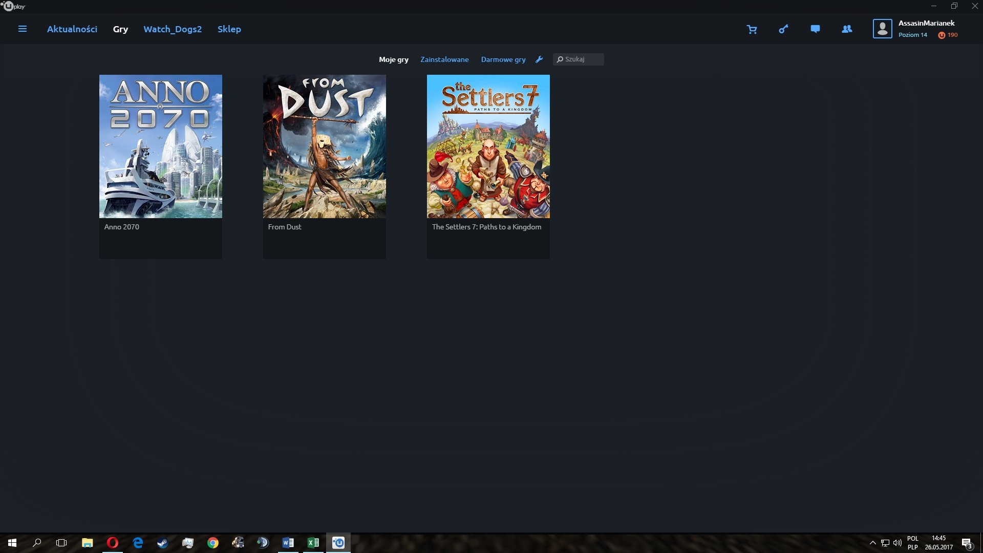This screenshot has width=983, height=553.
Task: Click the Uplay units coin icon
Action: click(941, 35)
